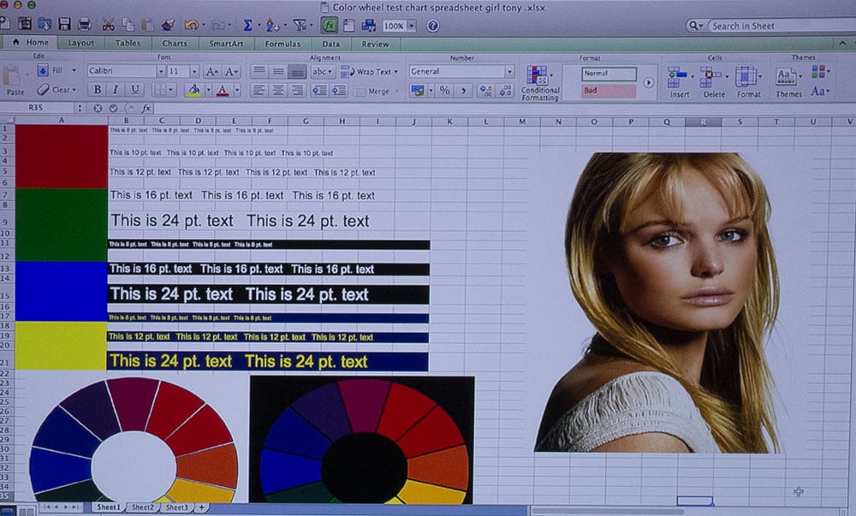856x516 pixels.
Task: Open Conditional Formatting options
Action: [x=540, y=83]
